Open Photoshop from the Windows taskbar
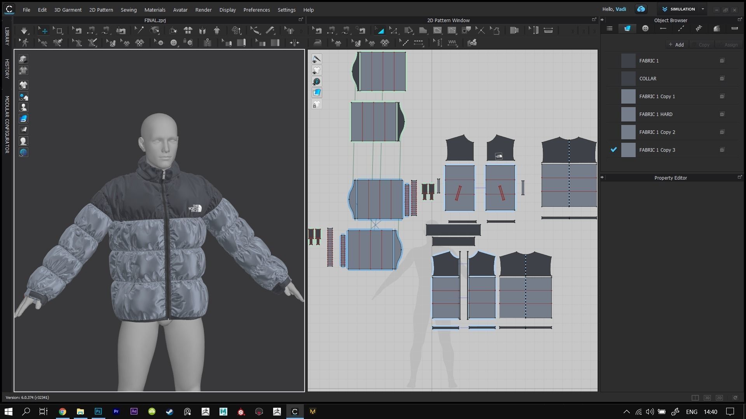 [98, 411]
